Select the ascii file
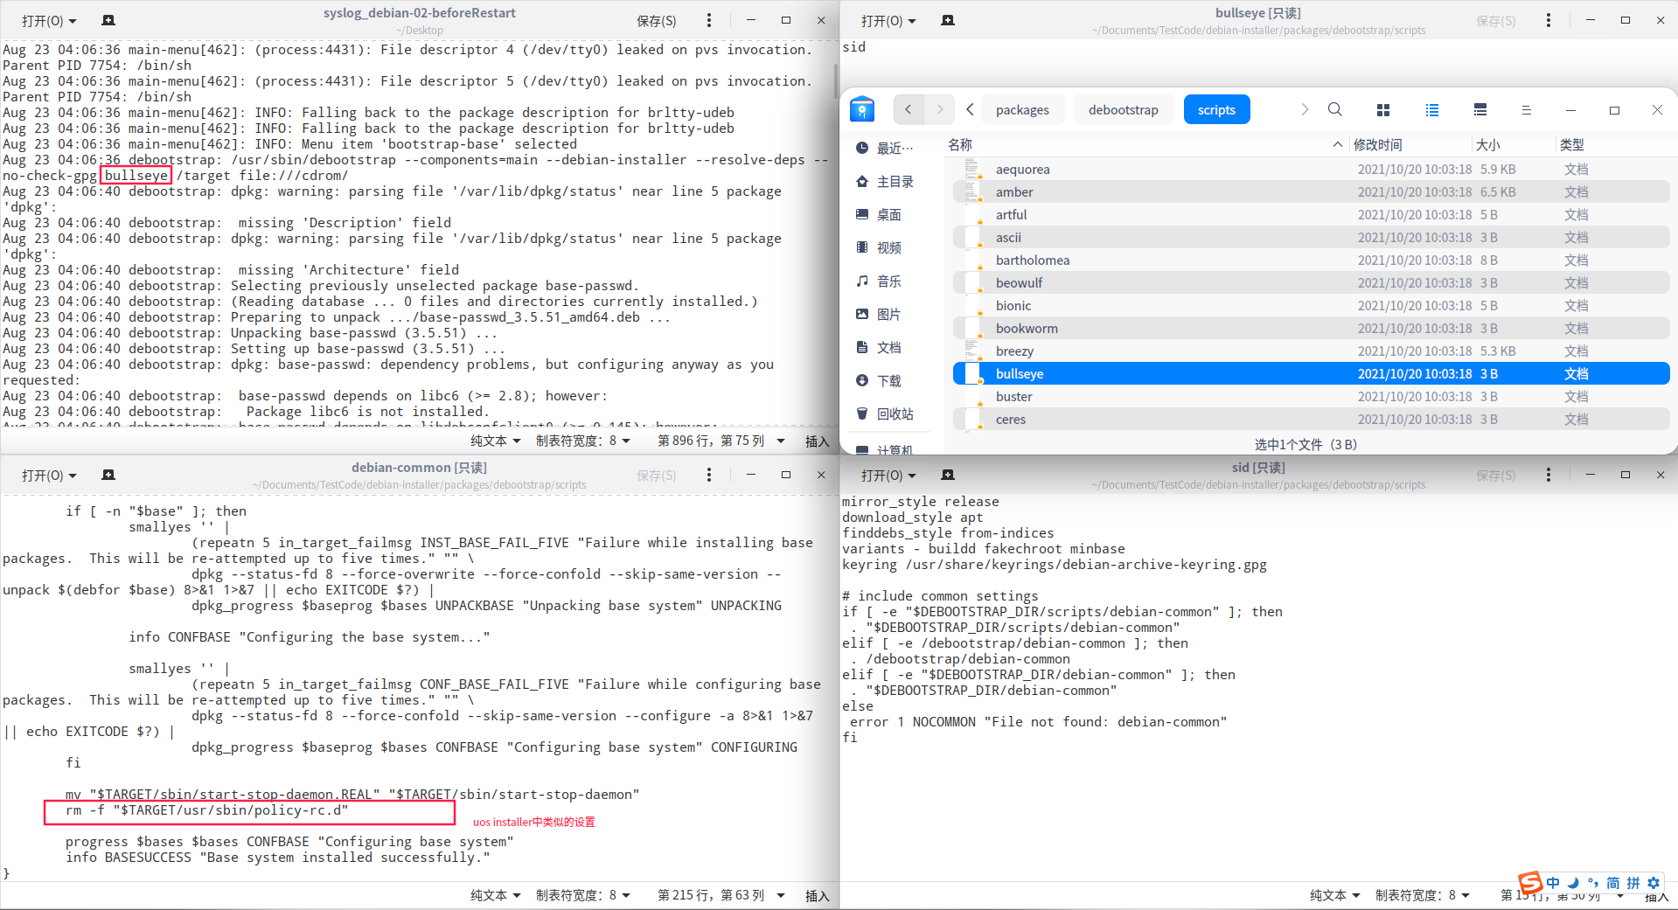 (1312, 237)
